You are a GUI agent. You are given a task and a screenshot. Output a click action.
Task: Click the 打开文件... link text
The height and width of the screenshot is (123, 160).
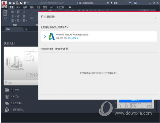(x=16, y=90)
